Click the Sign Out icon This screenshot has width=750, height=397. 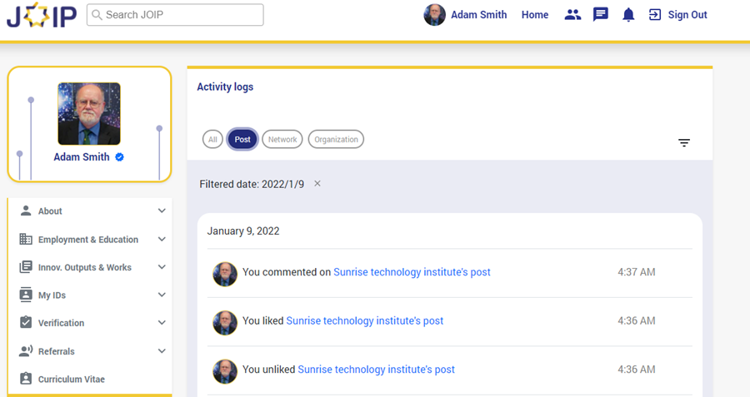pos(655,15)
